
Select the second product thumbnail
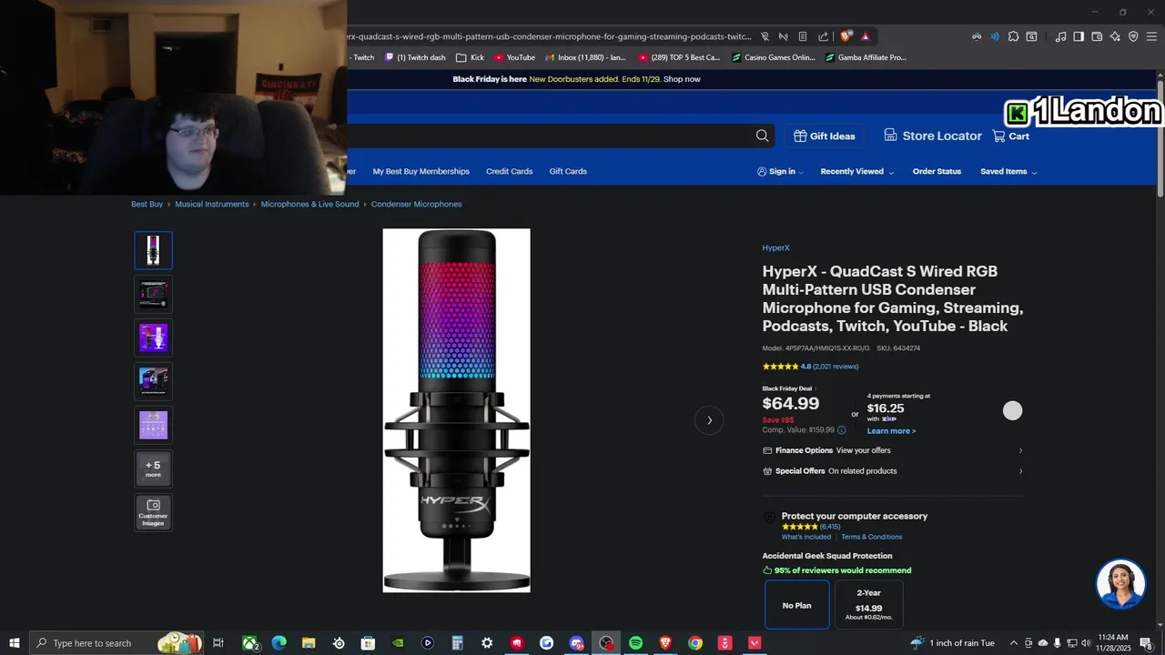click(153, 294)
